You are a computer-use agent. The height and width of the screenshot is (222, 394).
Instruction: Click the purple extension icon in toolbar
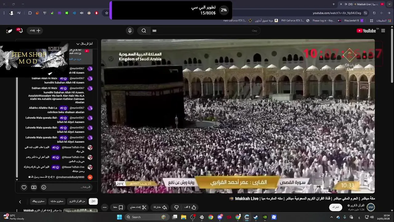pyautogui.click(x=59, y=13)
